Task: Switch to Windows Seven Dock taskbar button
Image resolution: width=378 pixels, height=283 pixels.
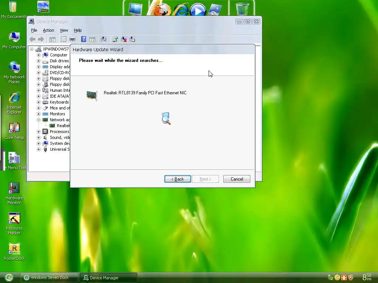Action: click(x=49, y=278)
